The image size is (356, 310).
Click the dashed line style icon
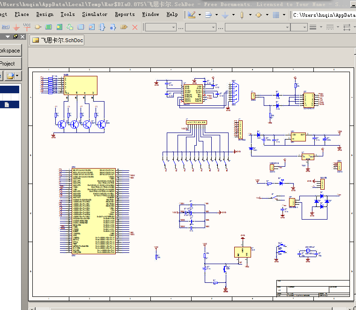(x=330, y=27)
